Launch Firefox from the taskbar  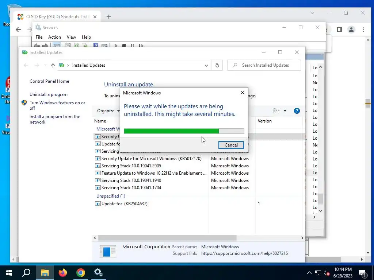coord(63,273)
